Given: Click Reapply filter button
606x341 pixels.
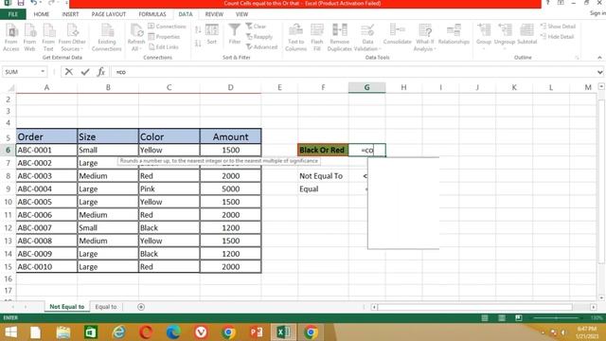Looking at the screenshot, I should tap(259, 37).
